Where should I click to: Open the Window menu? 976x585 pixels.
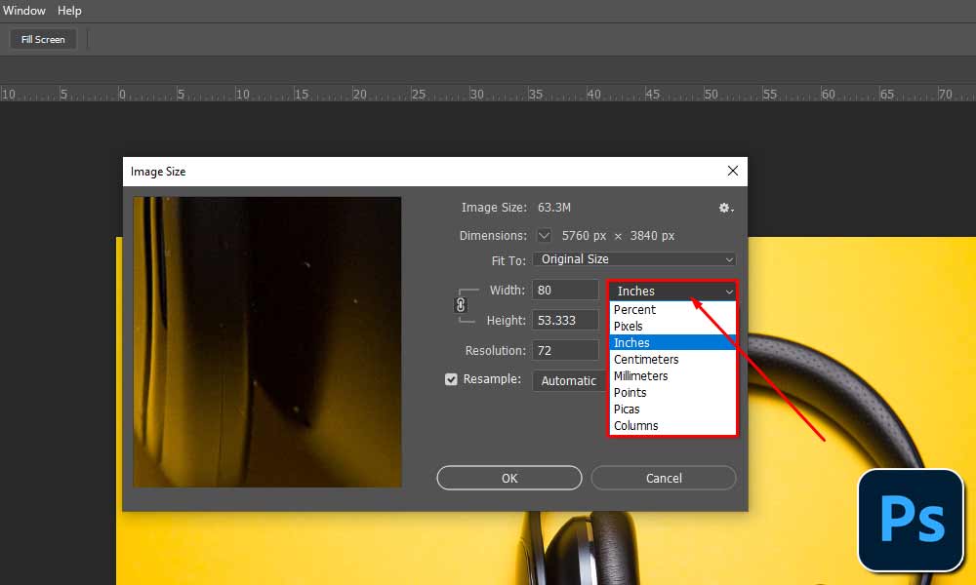pyautogui.click(x=23, y=11)
